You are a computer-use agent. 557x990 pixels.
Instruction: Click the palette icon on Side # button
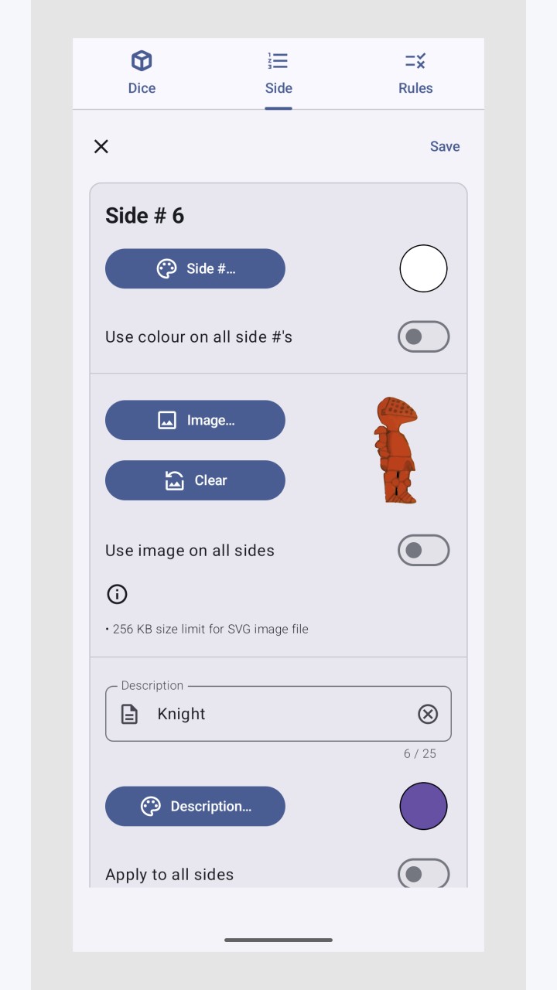tap(166, 268)
